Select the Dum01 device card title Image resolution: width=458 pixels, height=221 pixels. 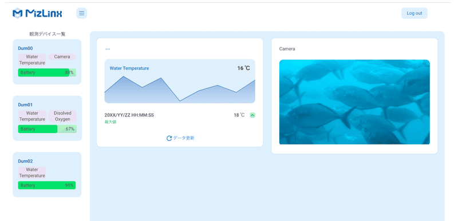tap(25, 105)
